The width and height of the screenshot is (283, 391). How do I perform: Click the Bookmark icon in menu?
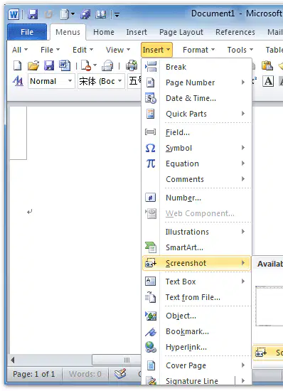(151, 332)
